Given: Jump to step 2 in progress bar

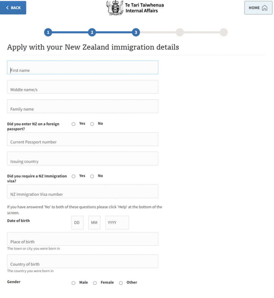Looking at the screenshot, I should [92, 32].
